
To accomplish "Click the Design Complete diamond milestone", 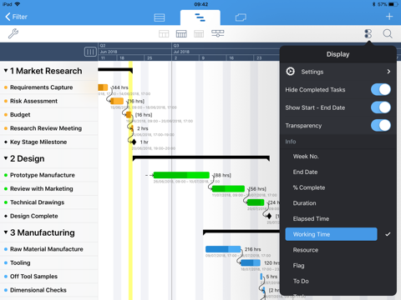I will [x=269, y=216].
